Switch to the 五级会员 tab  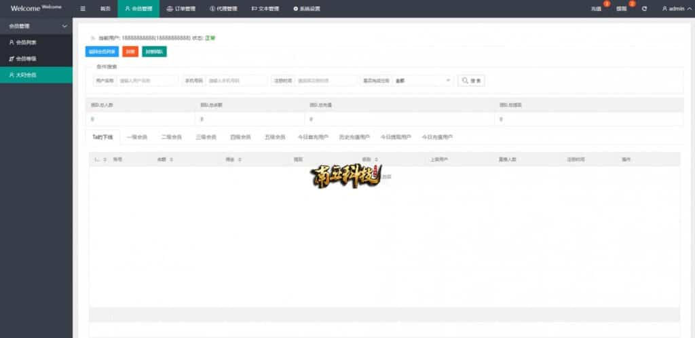[276, 137]
